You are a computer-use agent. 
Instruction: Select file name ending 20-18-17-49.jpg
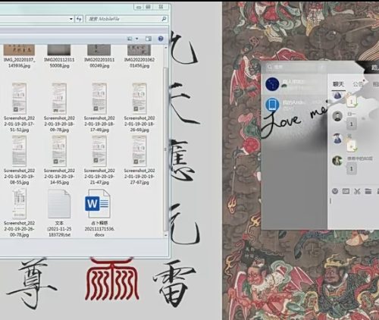coord(99,124)
